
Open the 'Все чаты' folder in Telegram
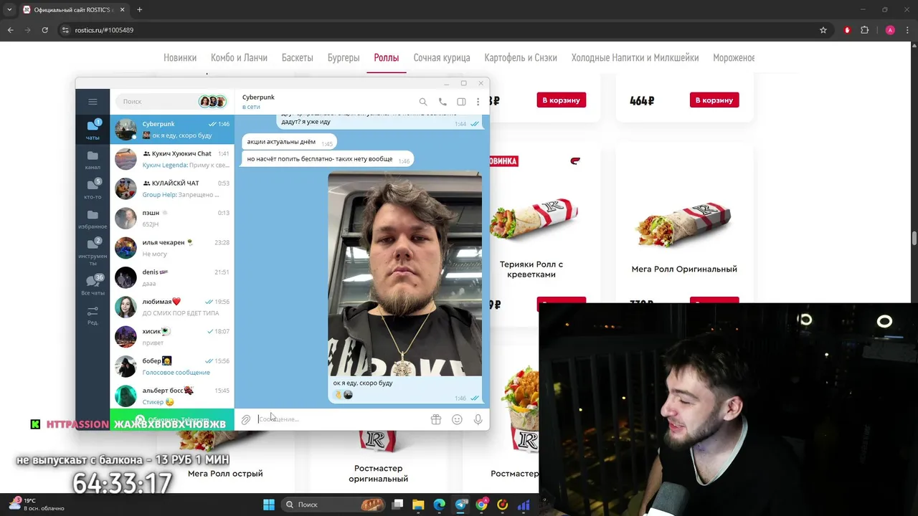point(93,285)
